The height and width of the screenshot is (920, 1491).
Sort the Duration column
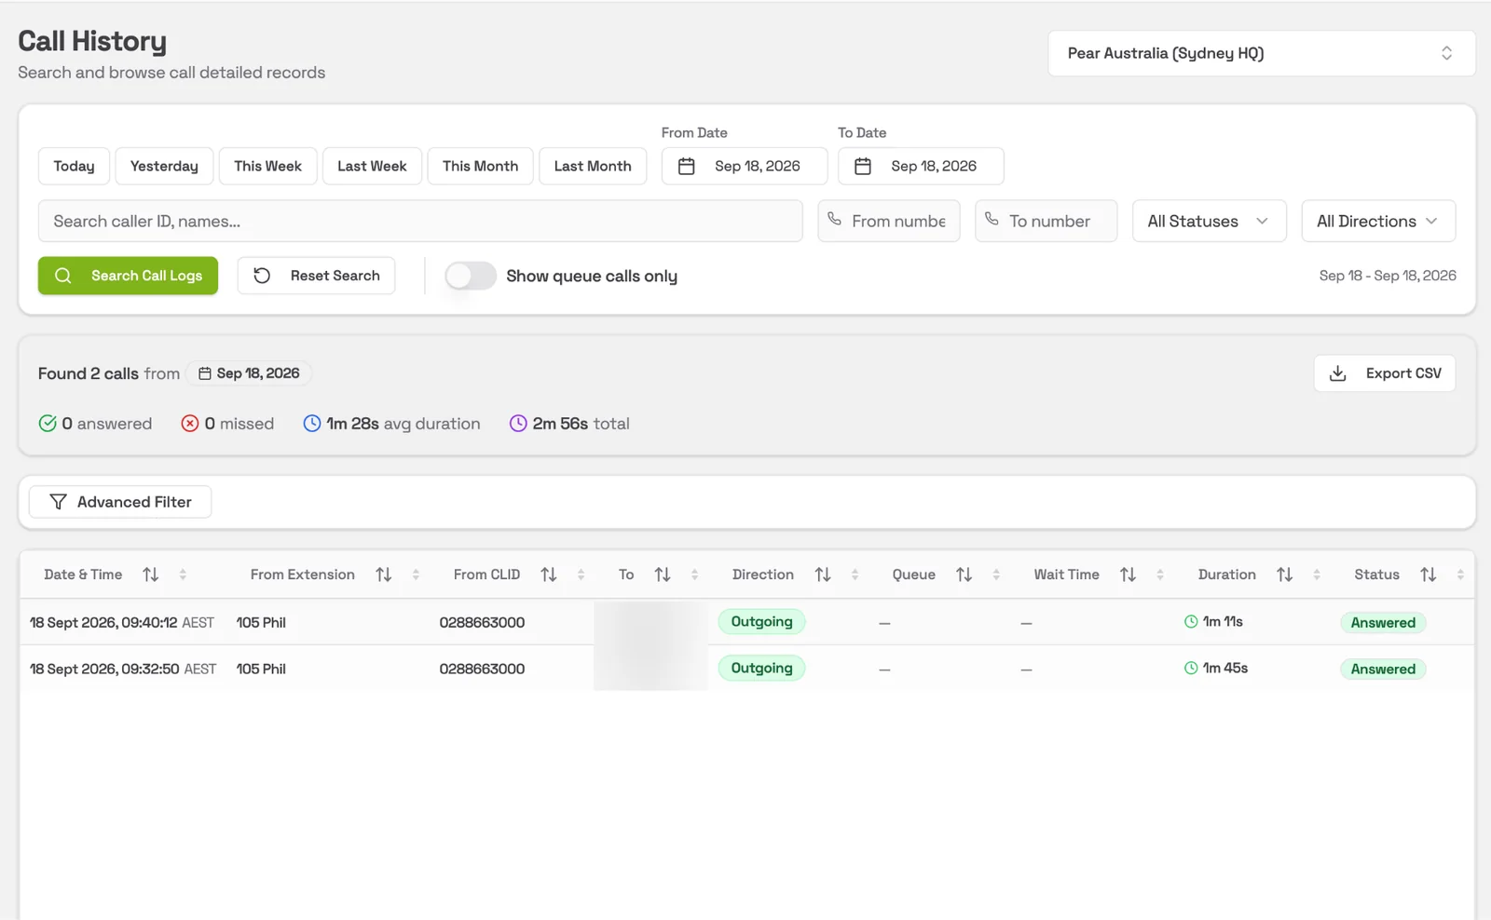tap(1284, 575)
